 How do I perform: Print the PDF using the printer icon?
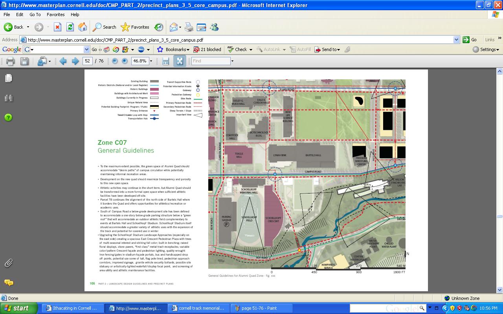[x=11, y=61]
